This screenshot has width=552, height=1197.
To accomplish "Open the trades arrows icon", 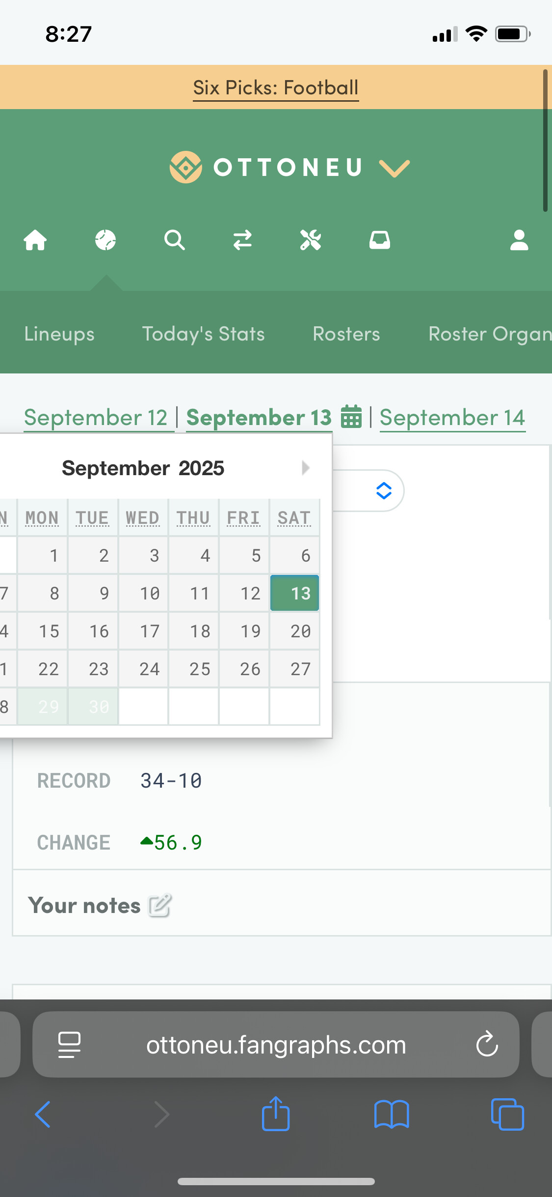I will (242, 240).
